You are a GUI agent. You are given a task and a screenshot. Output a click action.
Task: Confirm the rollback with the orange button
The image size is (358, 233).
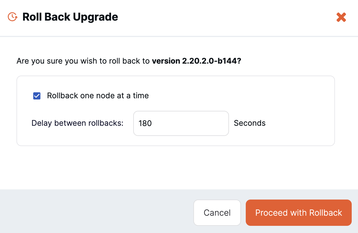click(298, 212)
